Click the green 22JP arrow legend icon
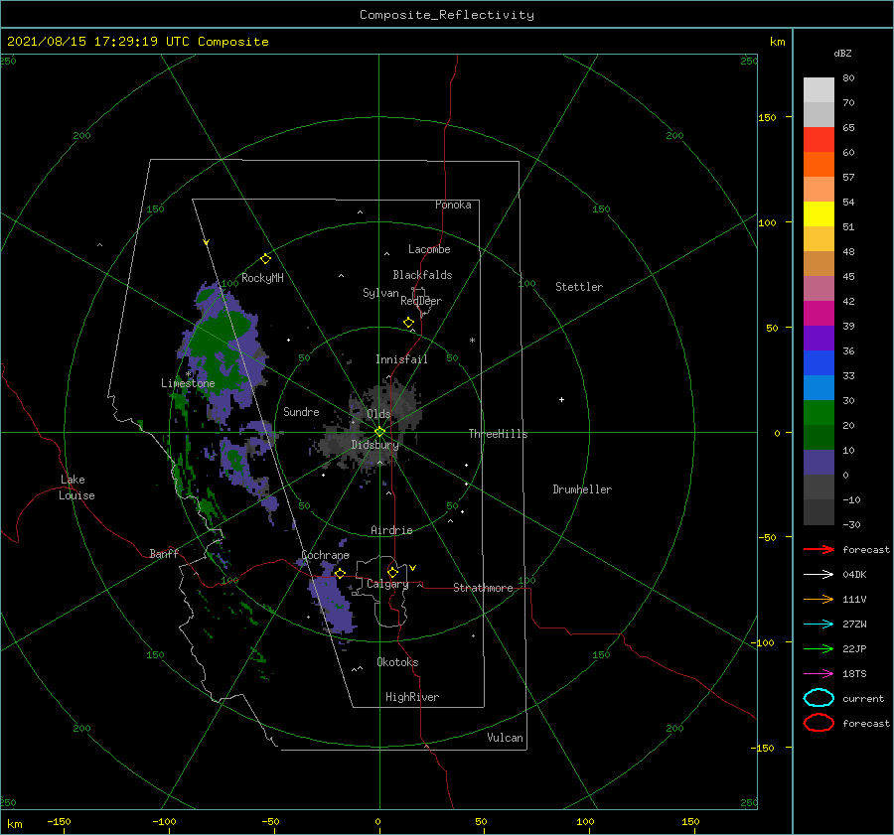 point(819,648)
